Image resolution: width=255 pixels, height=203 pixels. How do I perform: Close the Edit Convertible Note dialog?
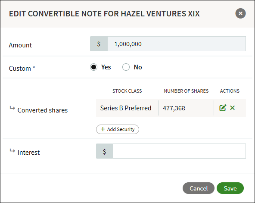click(240, 13)
